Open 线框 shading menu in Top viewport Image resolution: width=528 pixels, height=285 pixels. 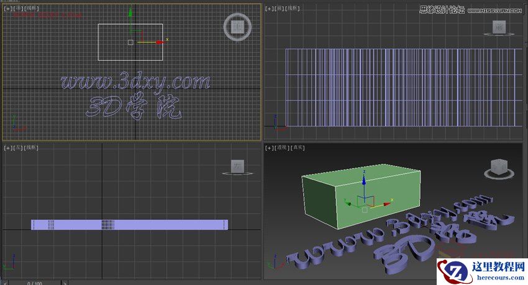[x=31, y=9]
